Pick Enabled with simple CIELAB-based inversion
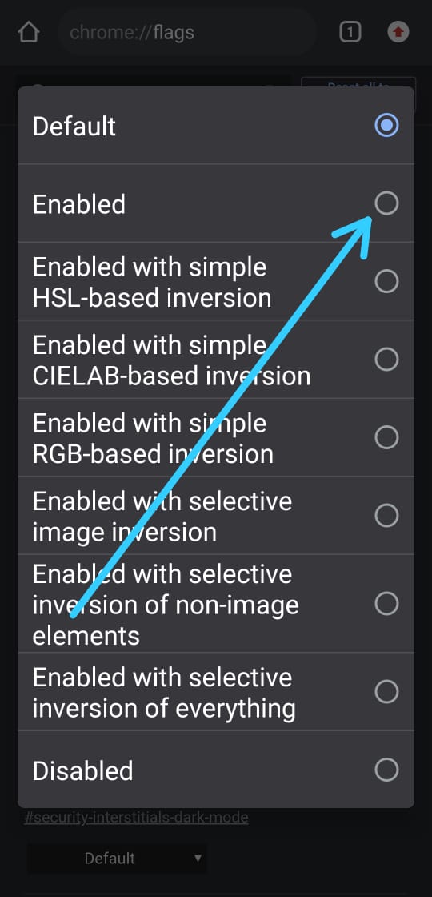432x897 pixels. [215, 360]
